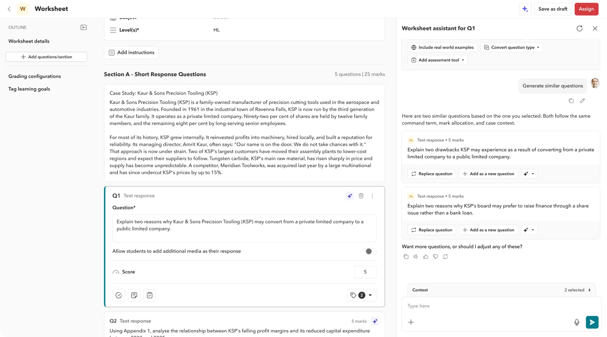Open the Convert question type dropdown

point(511,48)
